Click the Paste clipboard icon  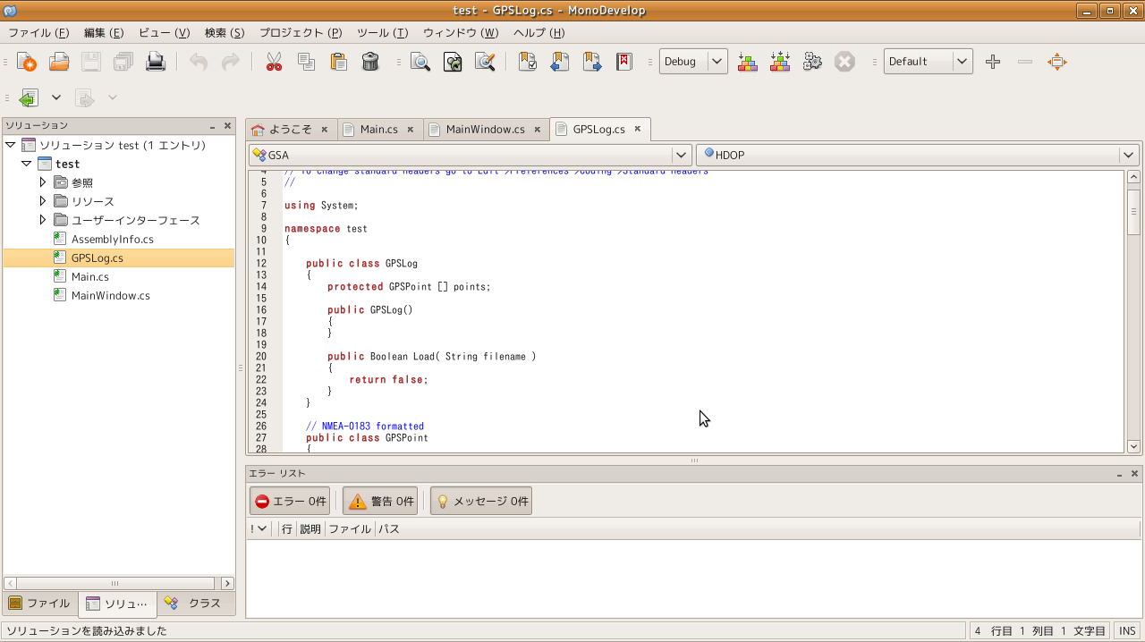tap(338, 62)
